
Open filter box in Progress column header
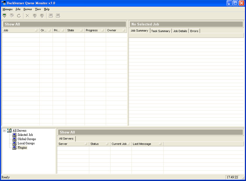(x=102, y=30)
